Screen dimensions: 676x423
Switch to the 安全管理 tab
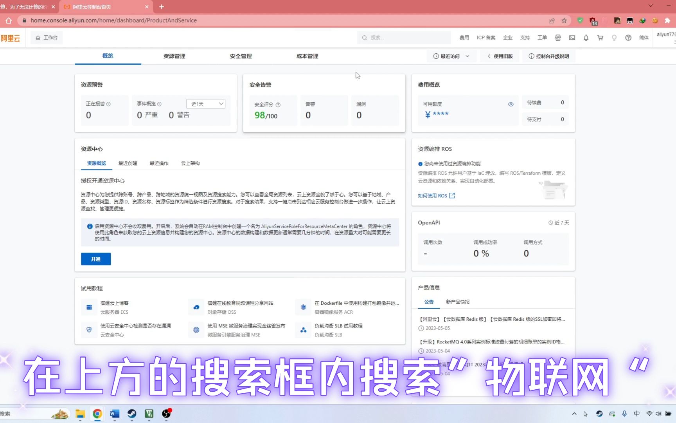click(x=241, y=56)
